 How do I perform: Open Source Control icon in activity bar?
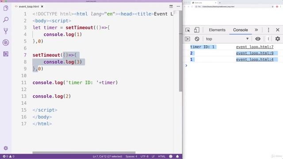[x=6, y=31]
